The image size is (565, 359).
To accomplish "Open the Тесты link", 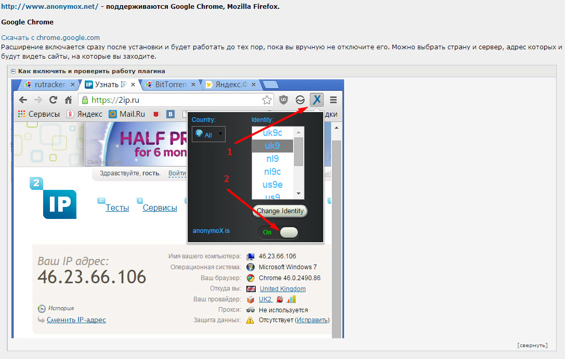I will point(117,208).
